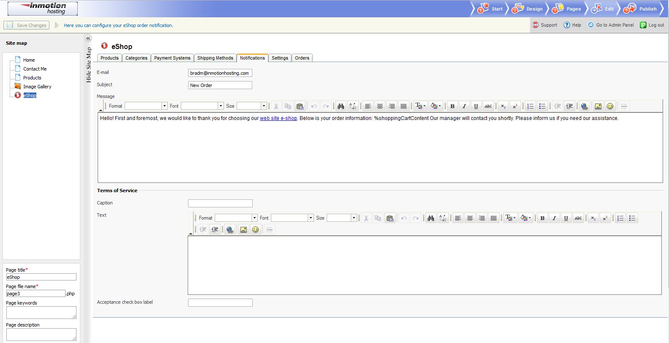Center align text in Terms of Service toolbar

[470, 218]
